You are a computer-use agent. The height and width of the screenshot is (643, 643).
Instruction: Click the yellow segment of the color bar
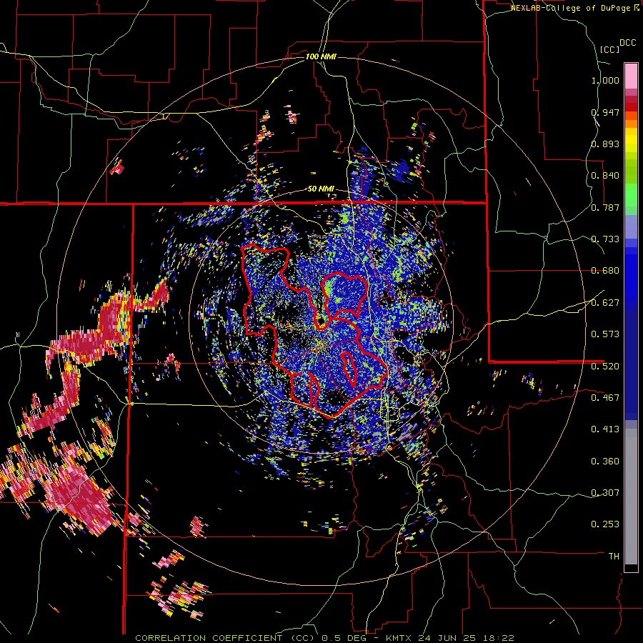(631, 141)
